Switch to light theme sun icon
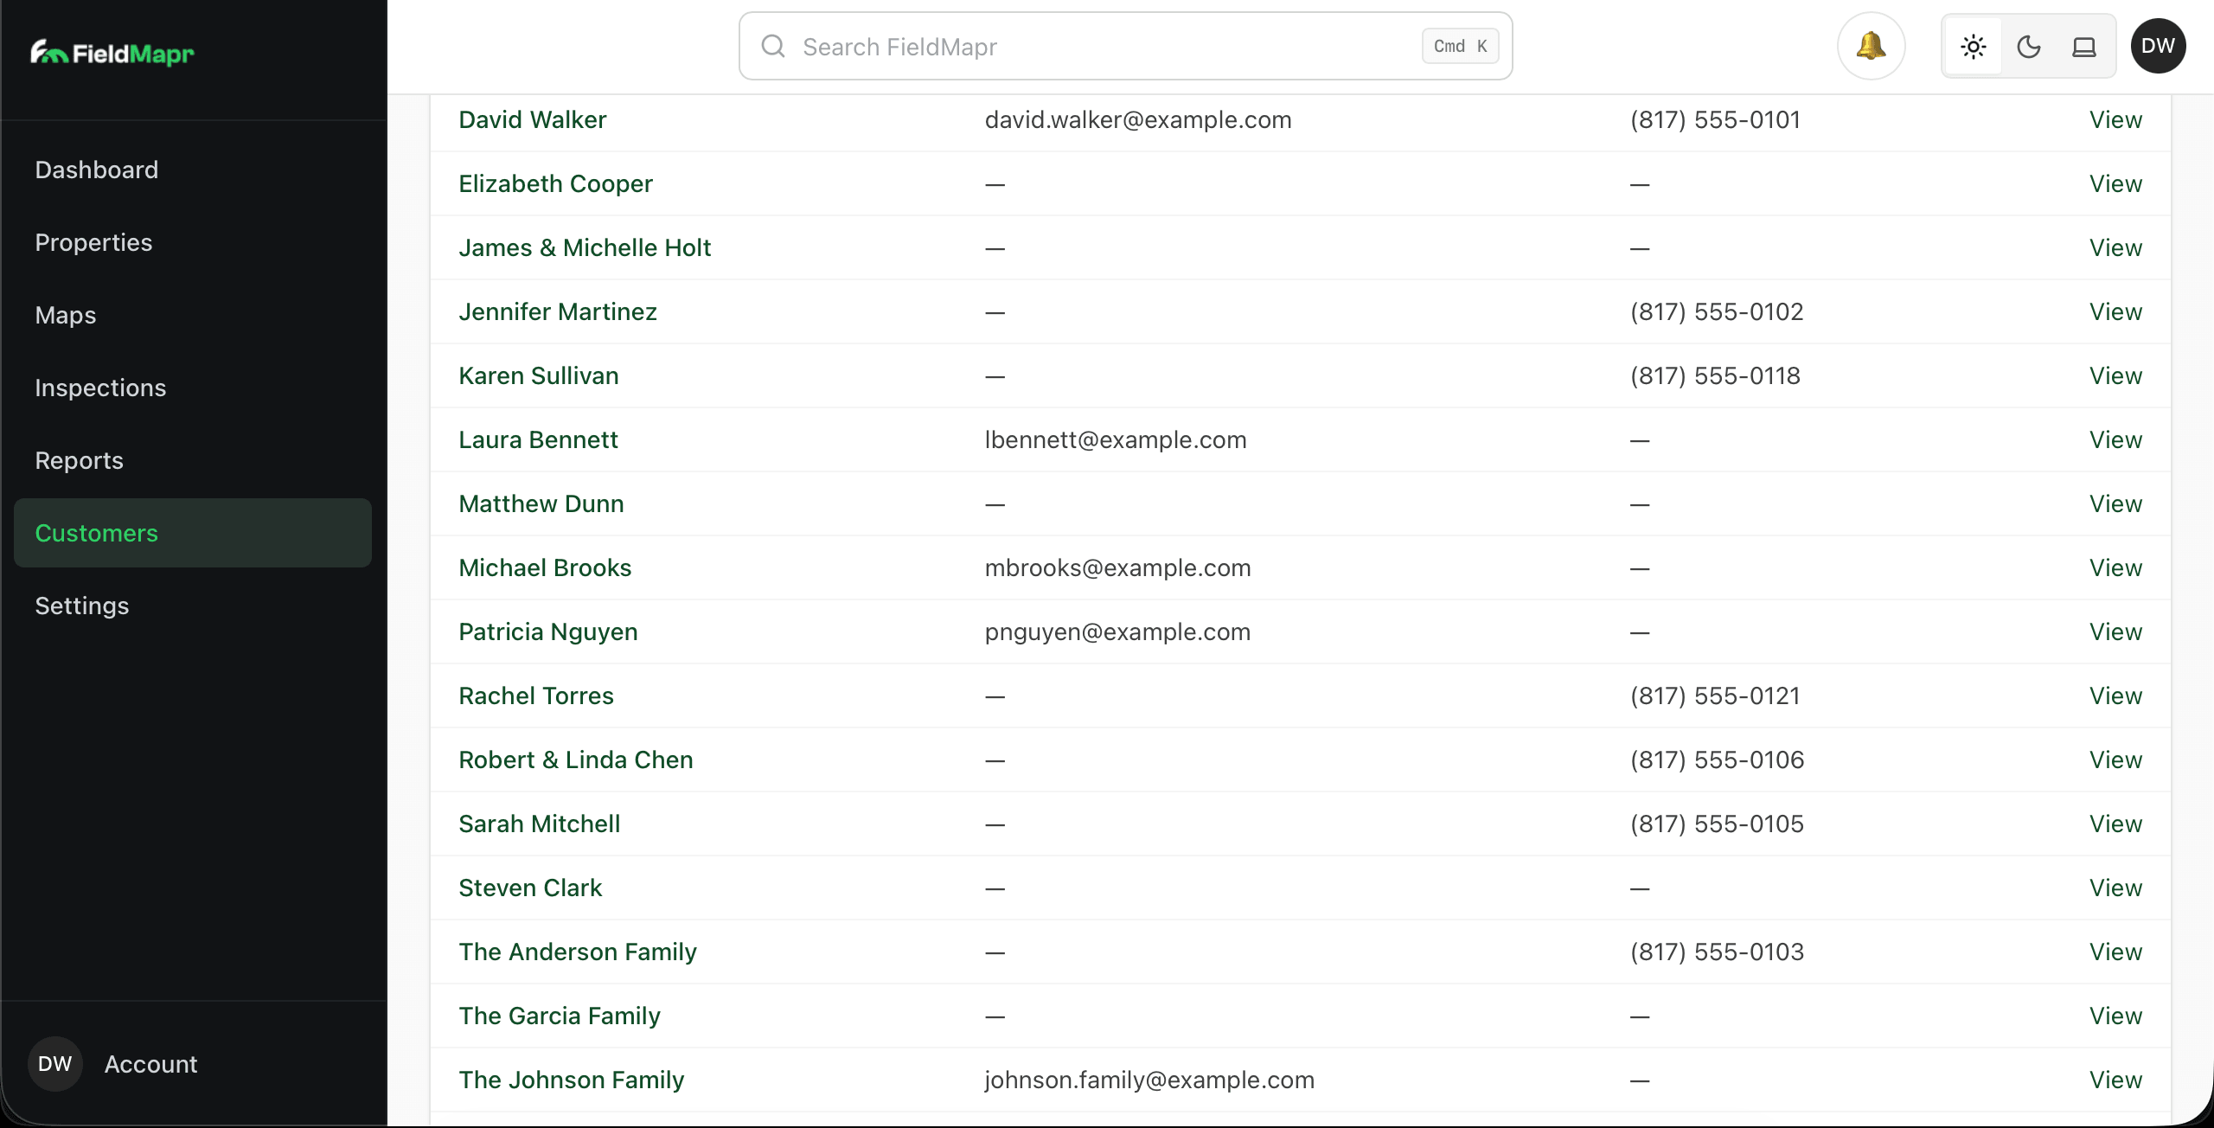This screenshot has width=2214, height=1128. [x=1974, y=47]
